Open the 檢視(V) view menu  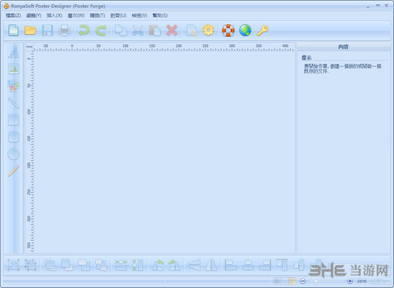click(139, 16)
